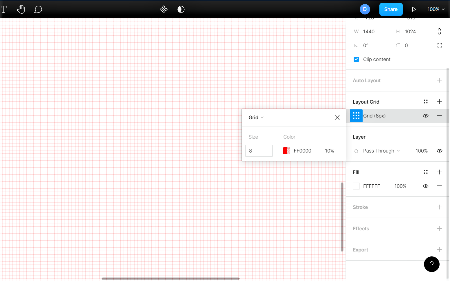Click the Effects section header
The width and height of the screenshot is (450, 281).
click(x=361, y=229)
